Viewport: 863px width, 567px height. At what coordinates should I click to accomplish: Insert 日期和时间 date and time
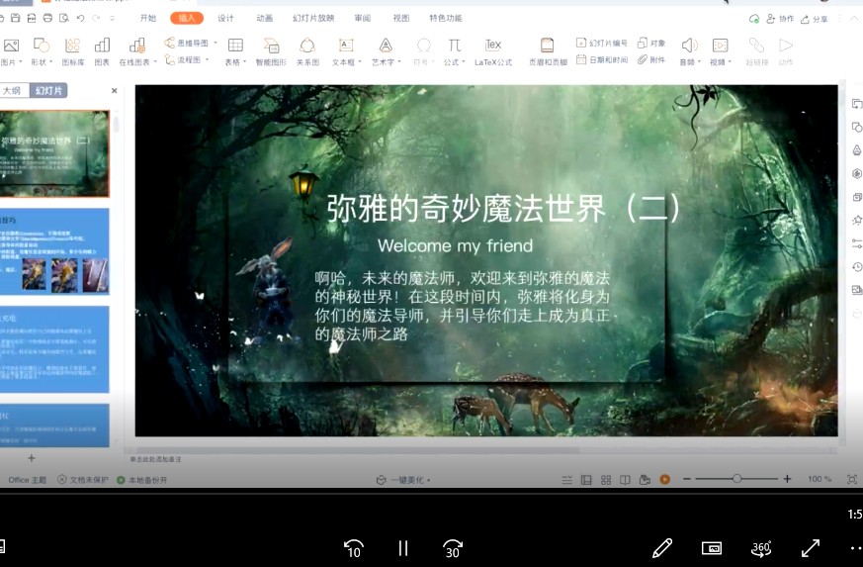coord(602,59)
